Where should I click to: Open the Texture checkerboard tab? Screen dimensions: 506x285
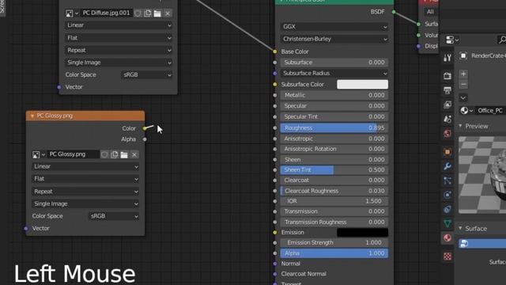click(447, 256)
